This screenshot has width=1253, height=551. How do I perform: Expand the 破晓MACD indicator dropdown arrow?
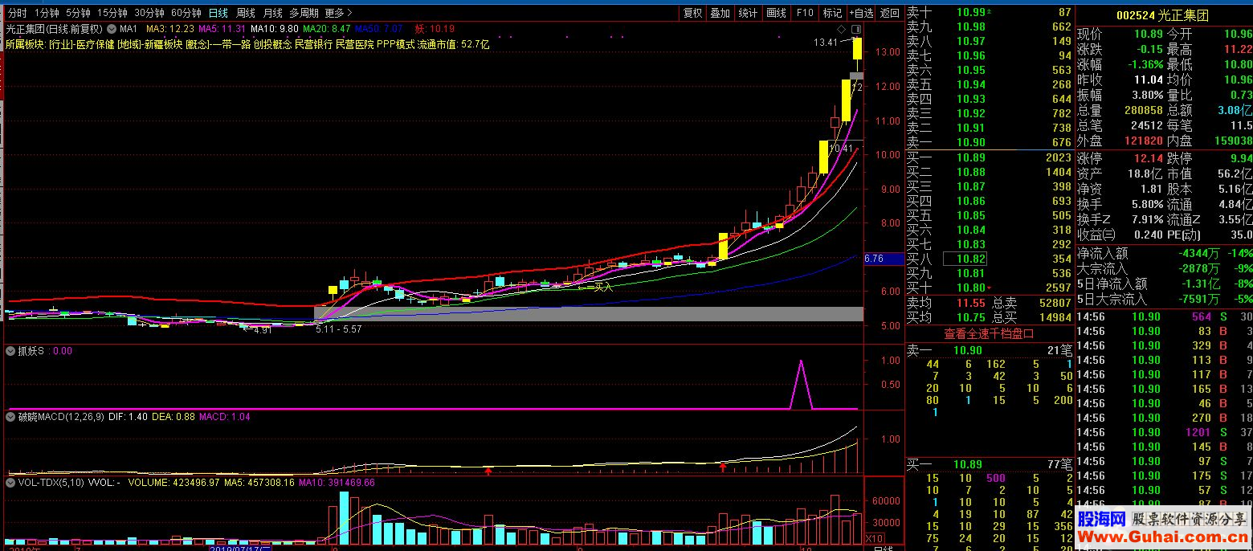coord(10,417)
